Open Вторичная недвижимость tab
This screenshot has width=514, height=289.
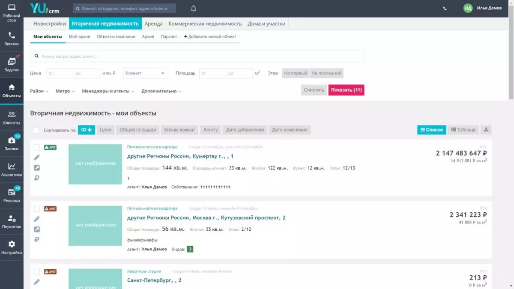click(x=105, y=24)
